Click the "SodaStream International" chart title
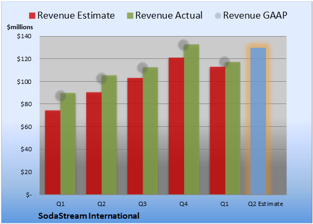 point(89,216)
